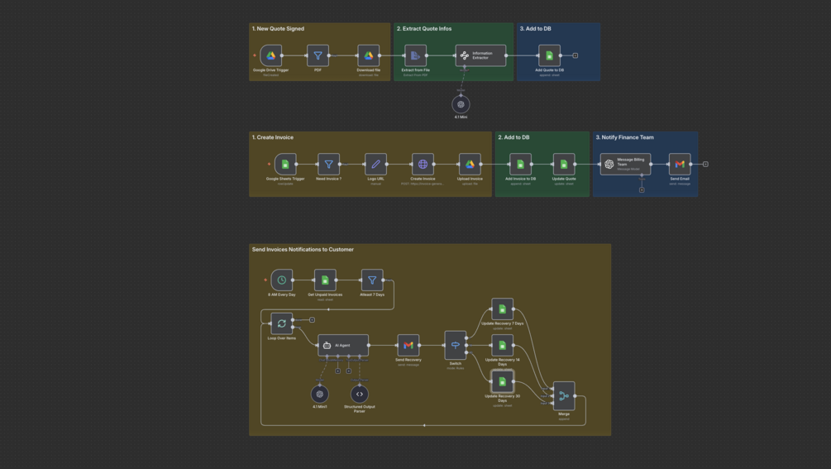Open the Get Unpaid Invoices node

(325, 280)
